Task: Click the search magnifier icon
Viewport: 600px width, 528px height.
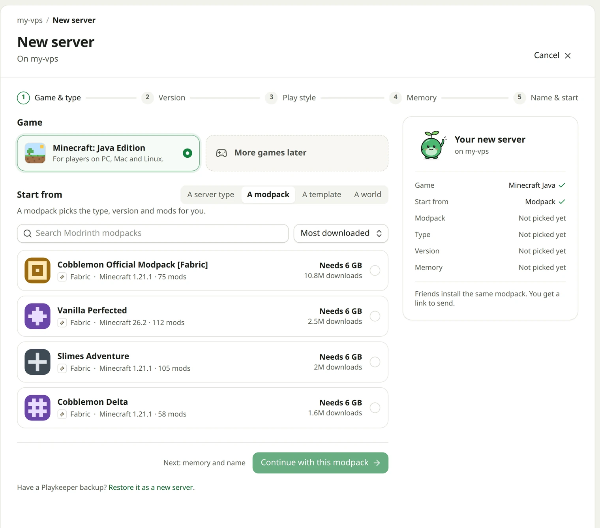Action: click(x=28, y=234)
